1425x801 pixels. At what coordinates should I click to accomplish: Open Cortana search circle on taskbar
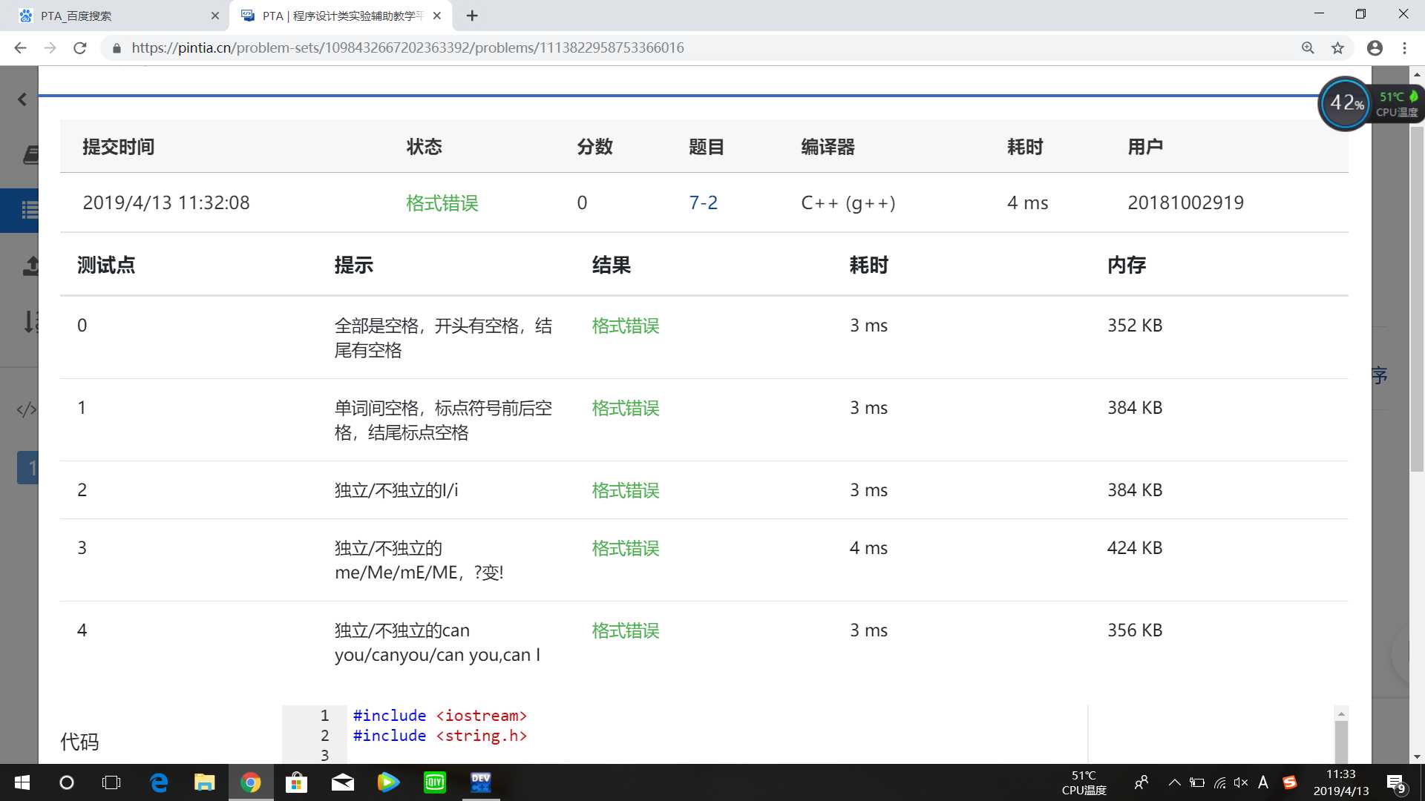[67, 782]
